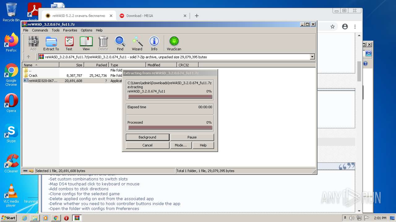
Task: Sort file list by CRC32 column
Action: pyautogui.click(x=188, y=65)
